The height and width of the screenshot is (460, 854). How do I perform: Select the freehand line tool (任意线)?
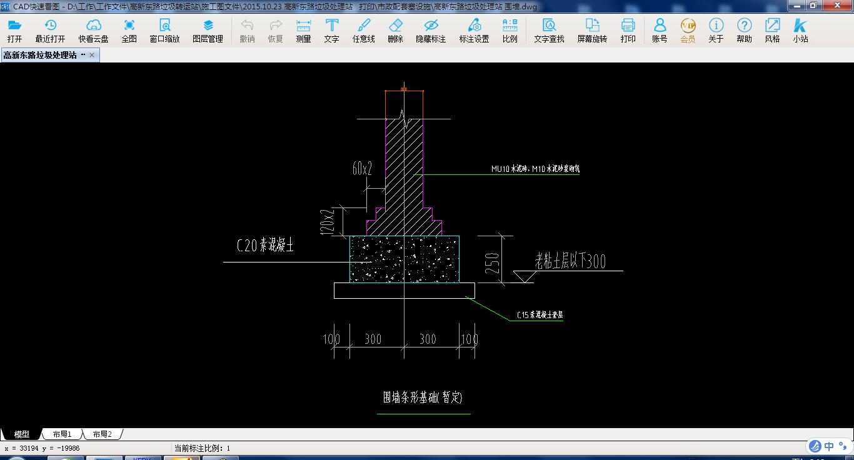[x=364, y=30]
